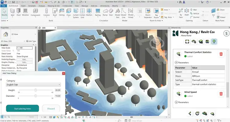Click the View Scale field 1 : 100
This screenshot has height=122, width=230.
25,48
